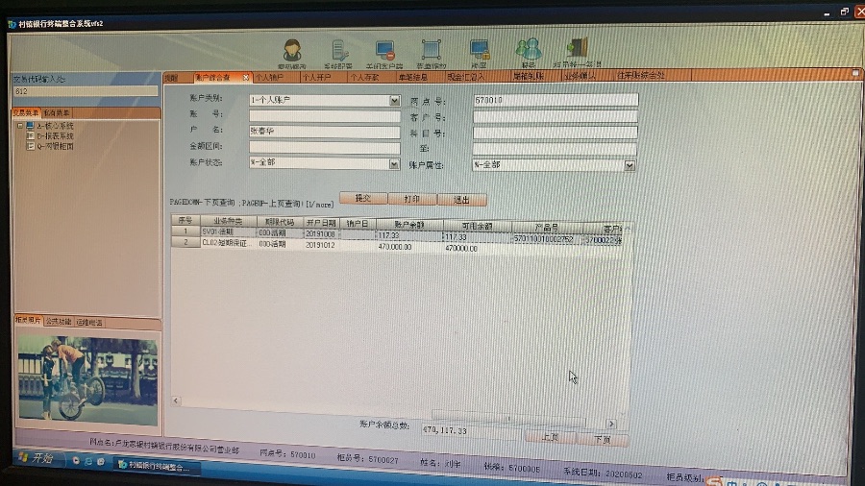Click the 打印 print button
This screenshot has width=865, height=486.
pyautogui.click(x=411, y=199)
